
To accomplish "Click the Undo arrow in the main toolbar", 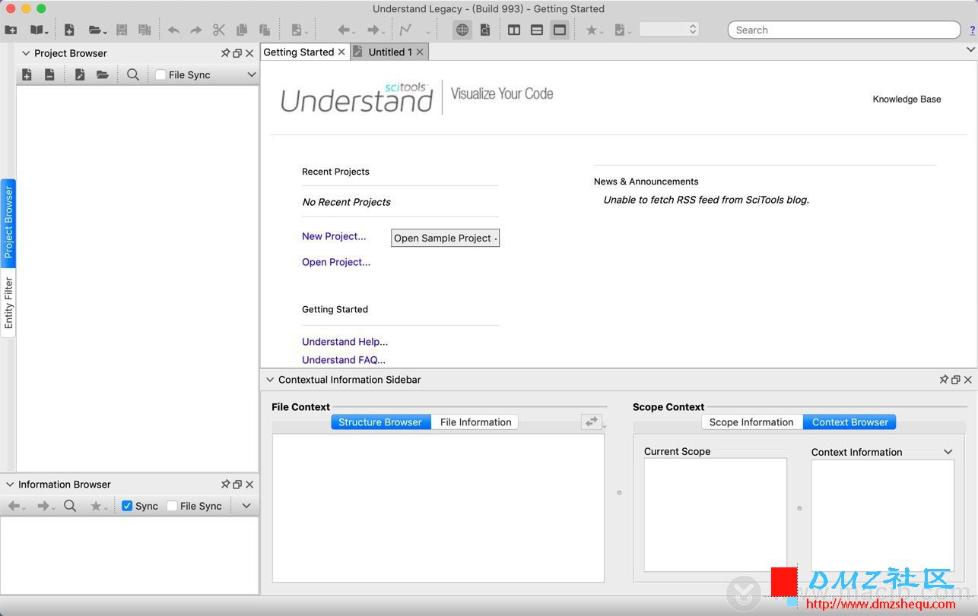I will pyautogui.click(x=173, y=30).
